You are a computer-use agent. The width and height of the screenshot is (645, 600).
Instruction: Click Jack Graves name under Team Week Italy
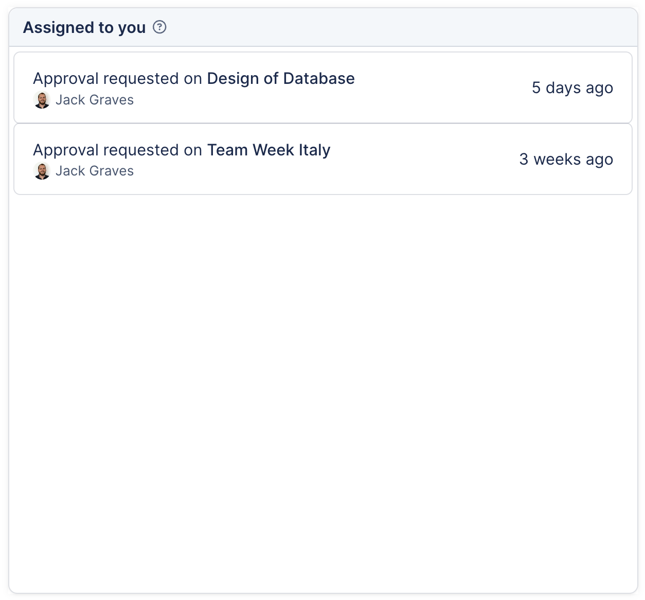[95, 171]
